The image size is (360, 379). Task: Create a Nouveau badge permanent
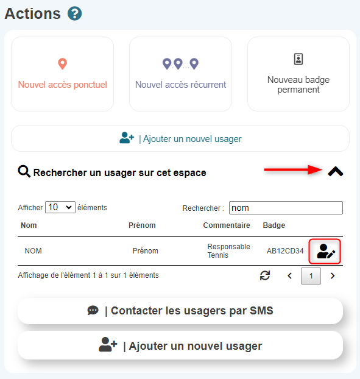[x=298, y=74]
